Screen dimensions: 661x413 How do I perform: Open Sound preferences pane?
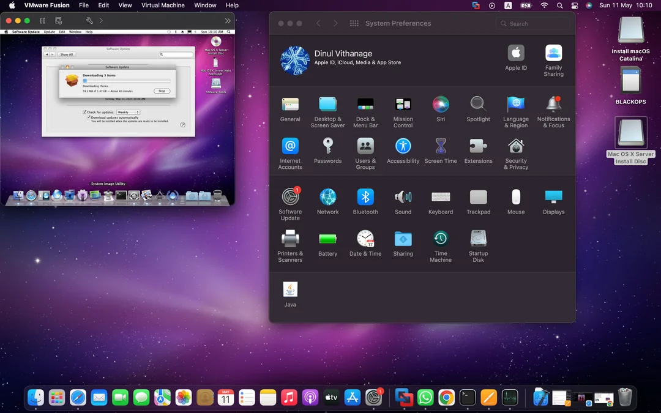pos(403,202)
